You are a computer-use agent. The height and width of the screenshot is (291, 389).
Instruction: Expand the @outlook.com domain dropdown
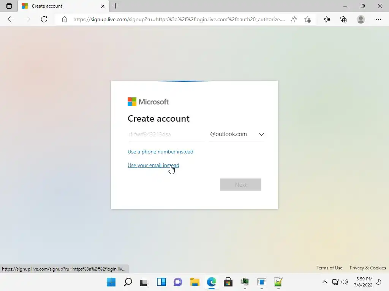pyautogui.click(x=236, y=135)
